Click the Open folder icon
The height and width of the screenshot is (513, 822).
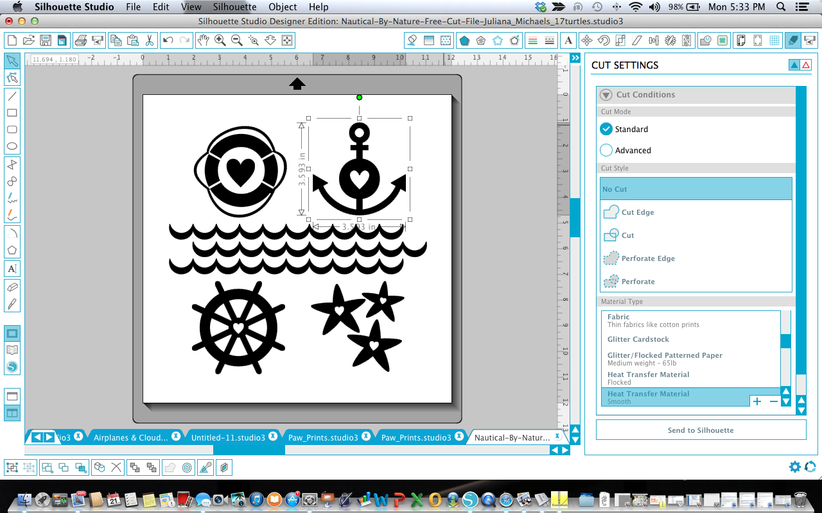coord(28,40)
